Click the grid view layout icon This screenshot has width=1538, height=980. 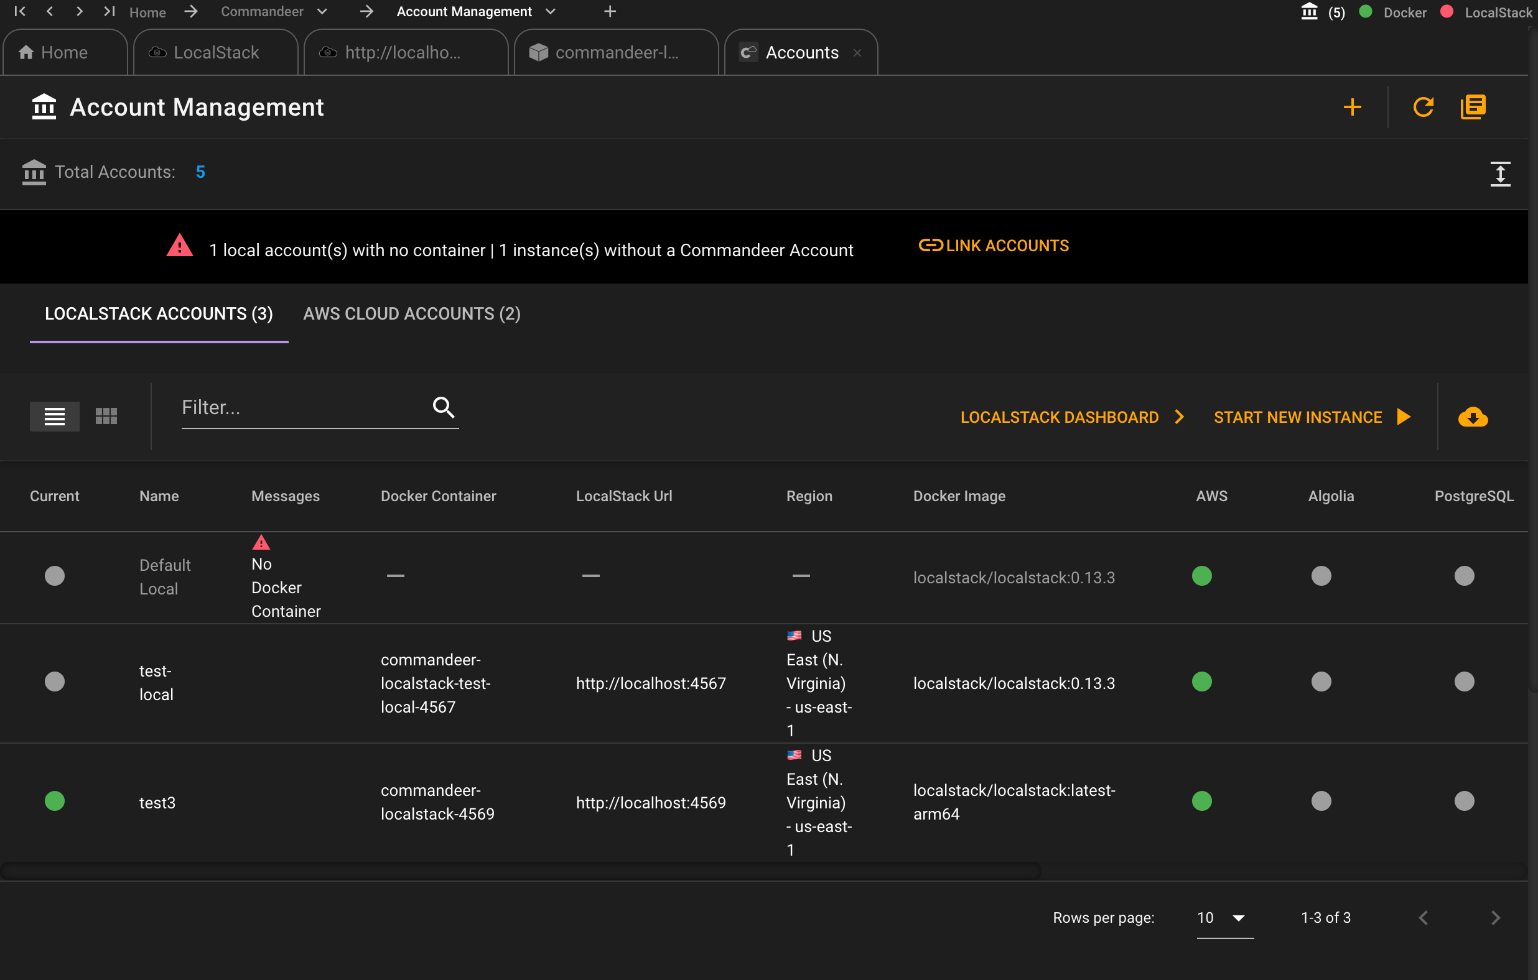(x=106, y=415)
